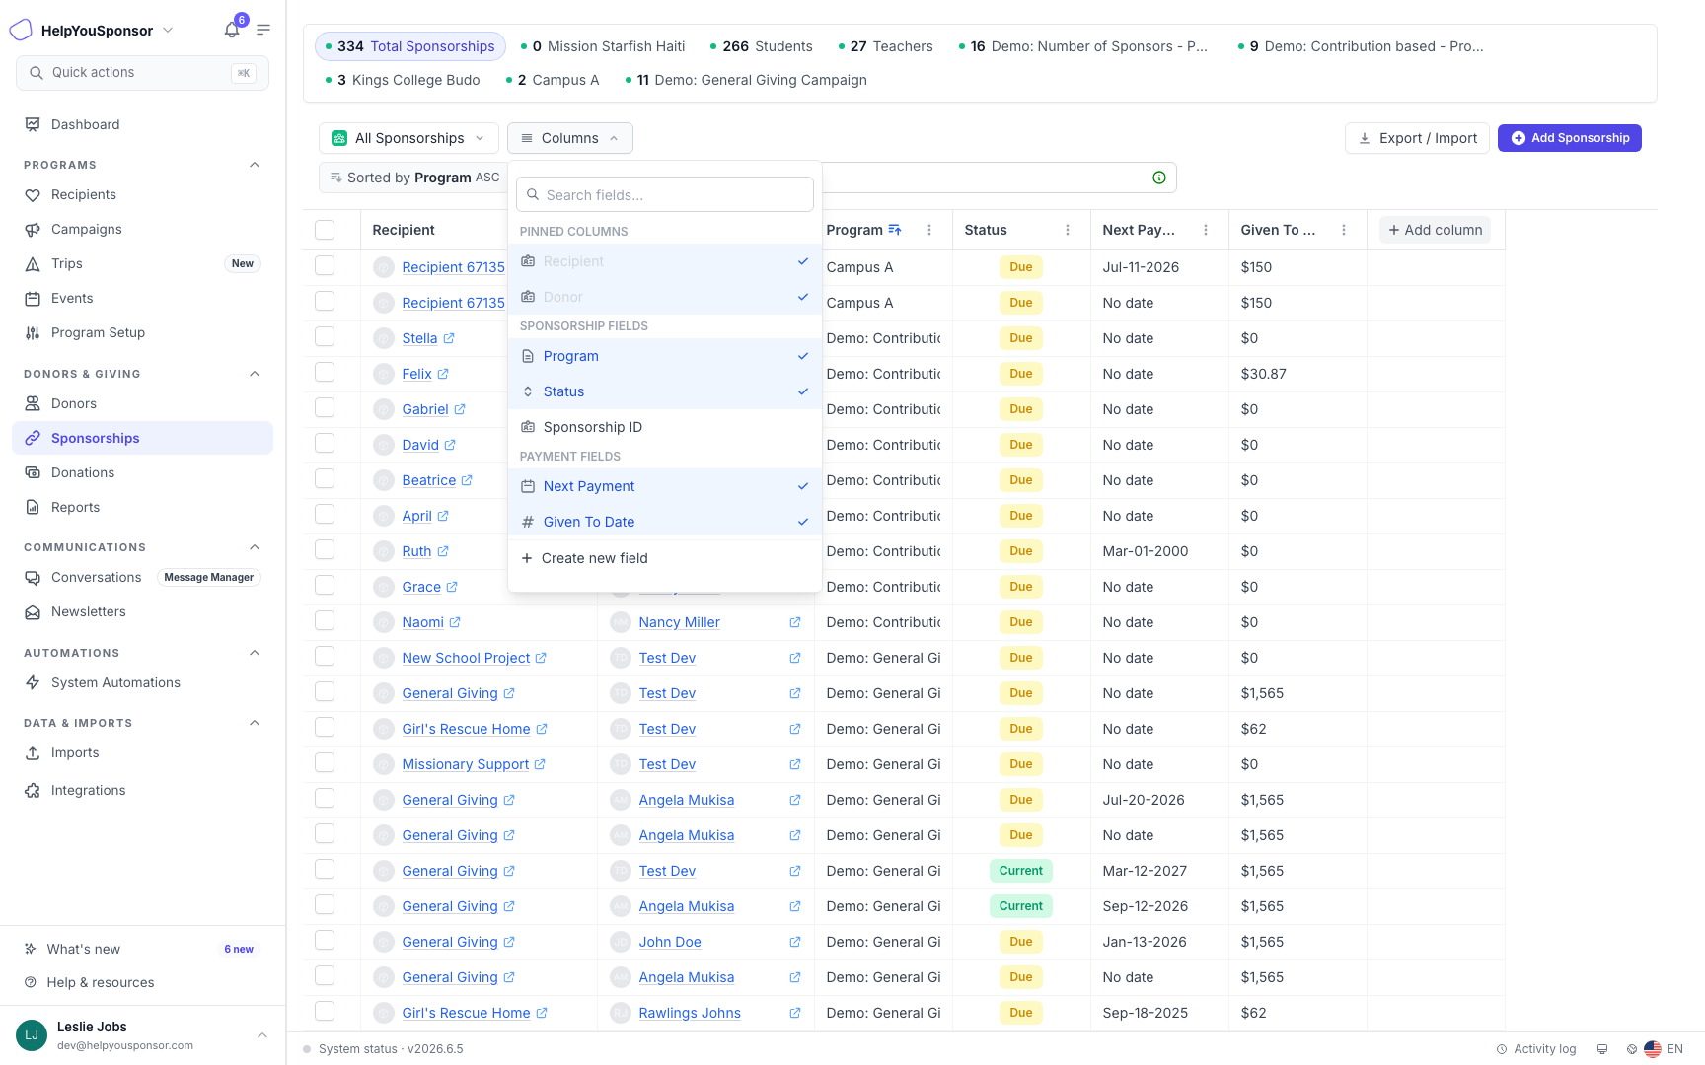Viewport: 1705px width, 1065px height.
Task: Select checkbox for Missionary Support row
Action: [x=325, y=762]
